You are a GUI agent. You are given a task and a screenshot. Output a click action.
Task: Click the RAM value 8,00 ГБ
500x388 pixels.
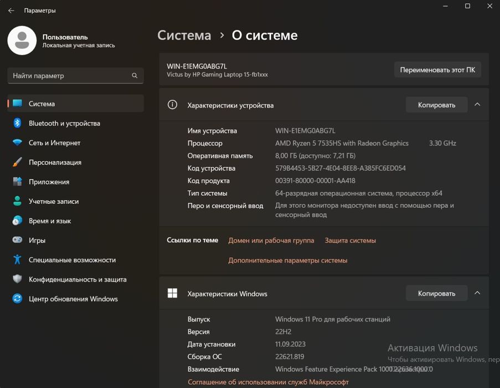[x=315, y=155]
